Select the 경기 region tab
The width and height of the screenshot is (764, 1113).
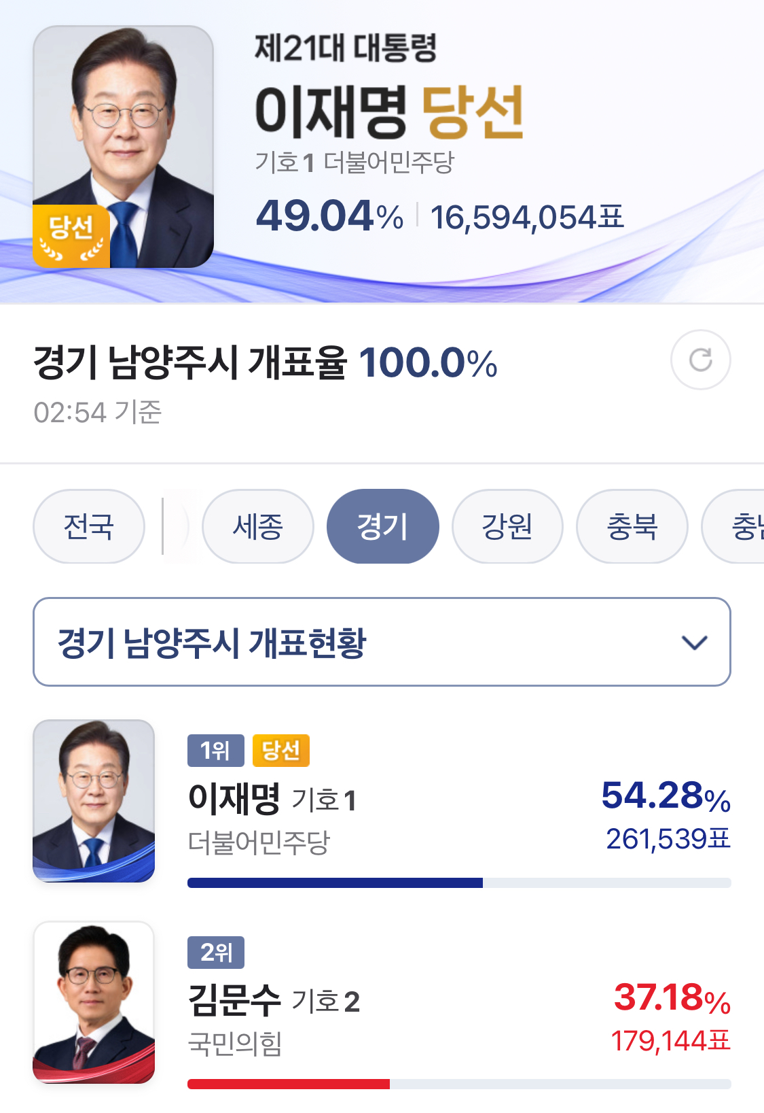point(382,526)
